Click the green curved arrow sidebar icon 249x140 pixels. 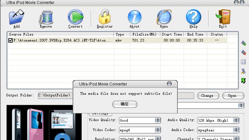[243, 80]
